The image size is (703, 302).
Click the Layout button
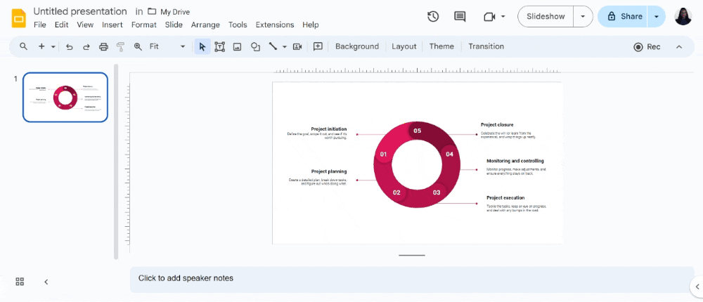(x=404, y=46)
